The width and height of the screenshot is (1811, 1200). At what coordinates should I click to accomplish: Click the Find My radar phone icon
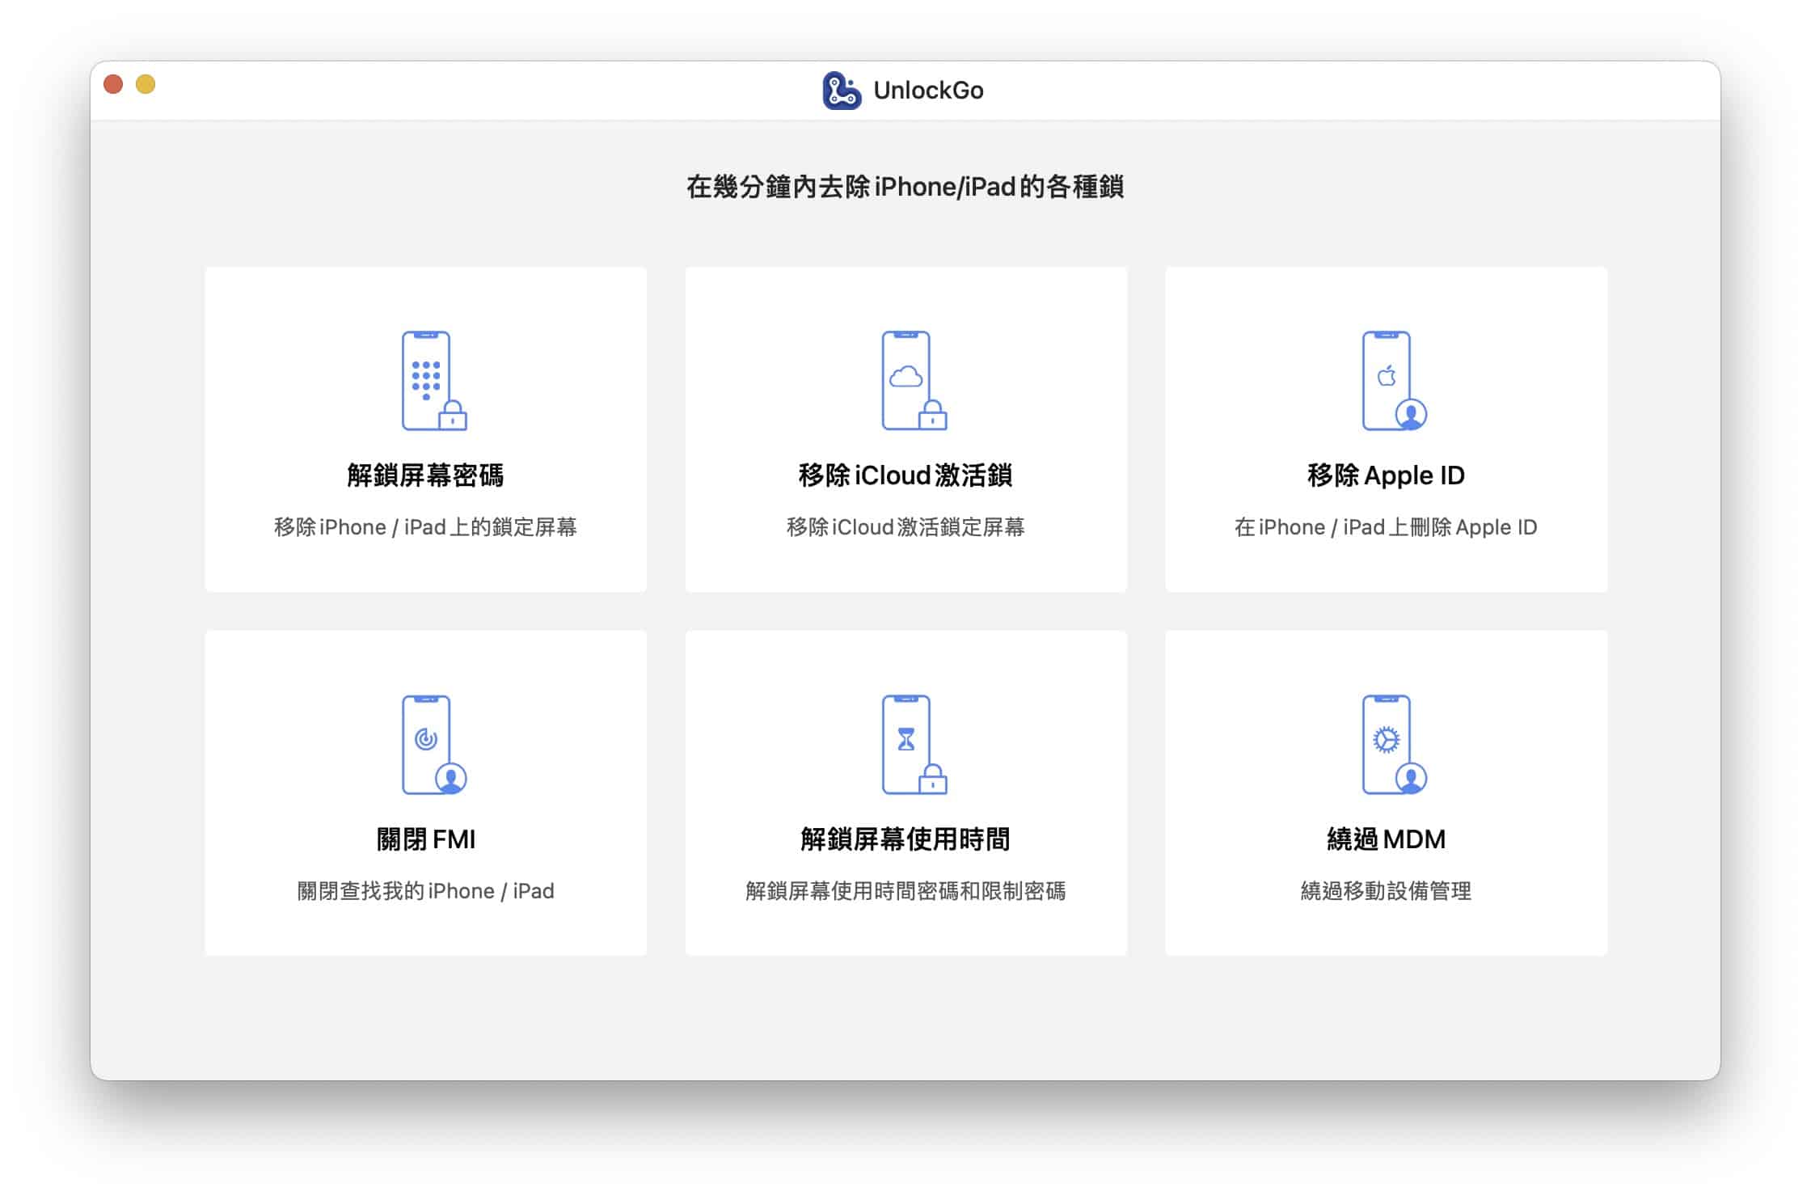434,745
